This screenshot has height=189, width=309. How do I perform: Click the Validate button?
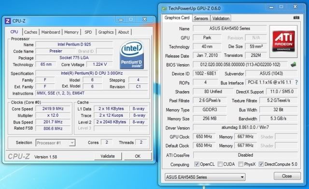[108, 156]
